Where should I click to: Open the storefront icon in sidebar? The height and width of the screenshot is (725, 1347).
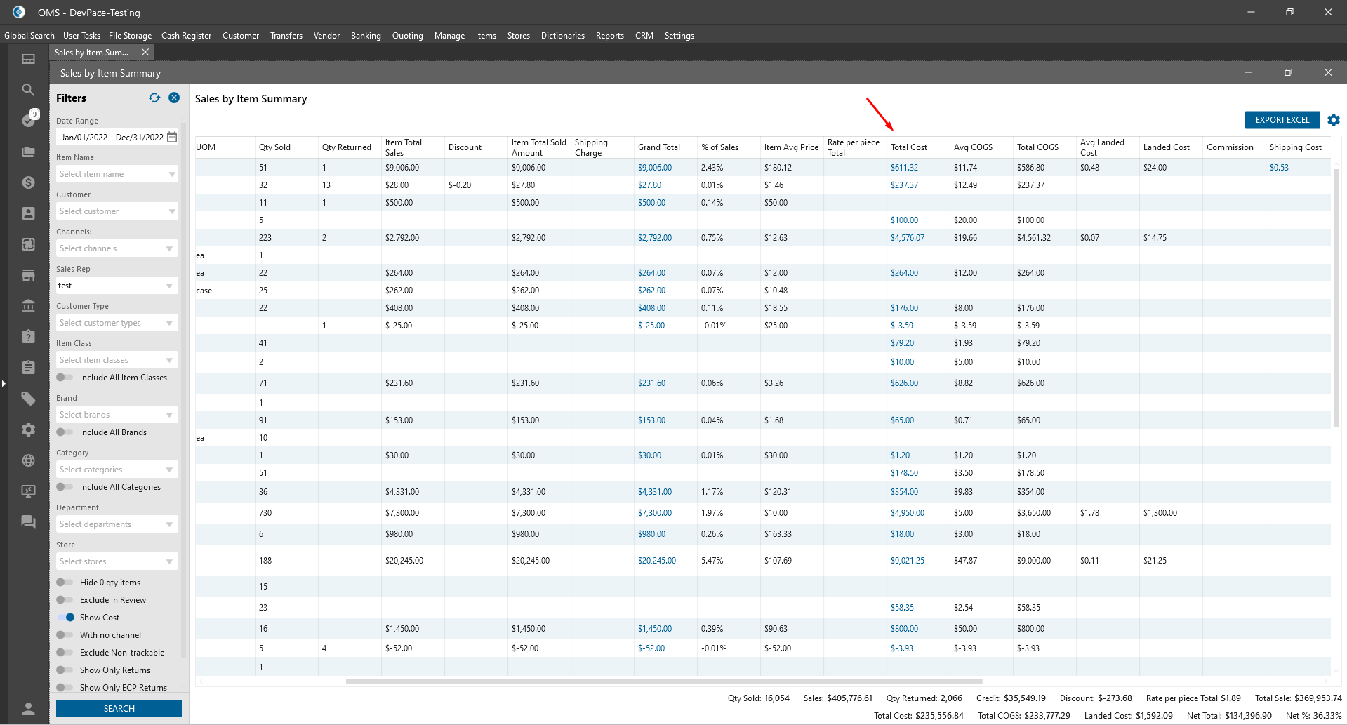[x=28, y=275]
